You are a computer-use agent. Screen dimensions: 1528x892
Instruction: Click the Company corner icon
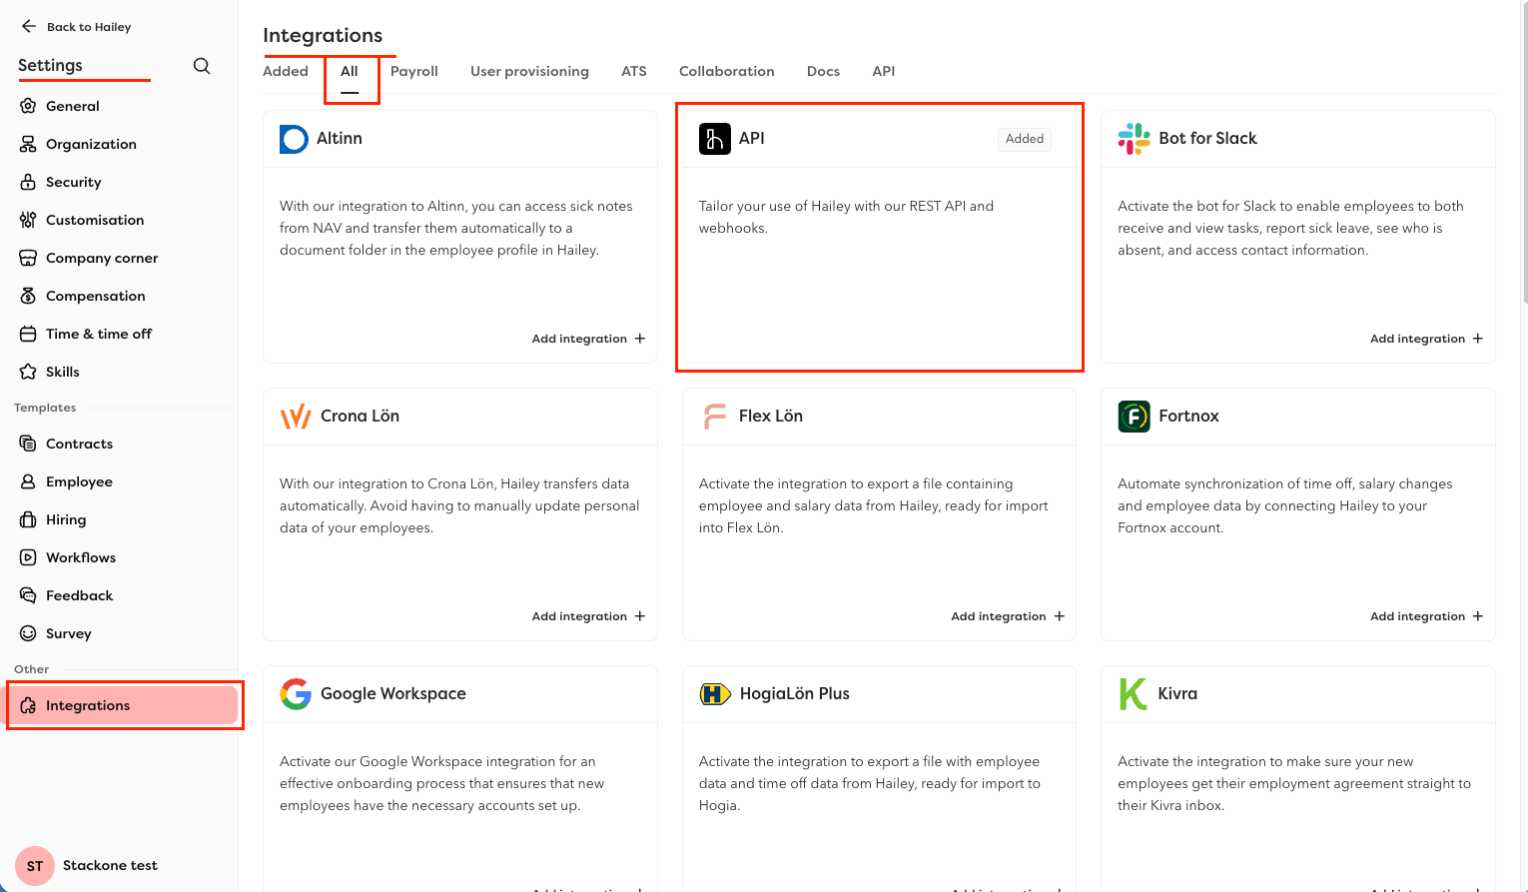(28, 258)
